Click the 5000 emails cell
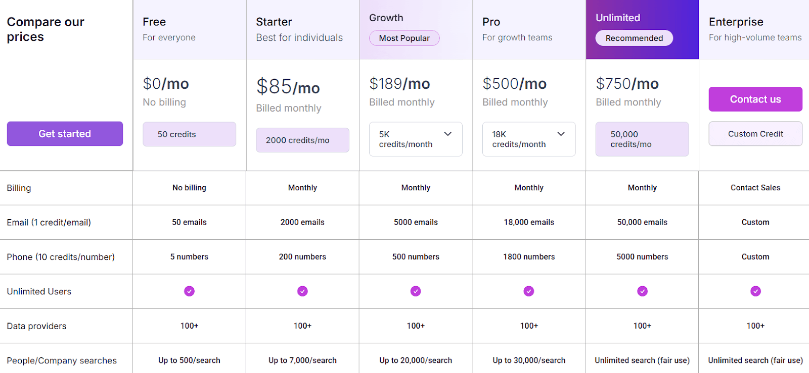This screenshot has height=373, width=809. (416, 222)
